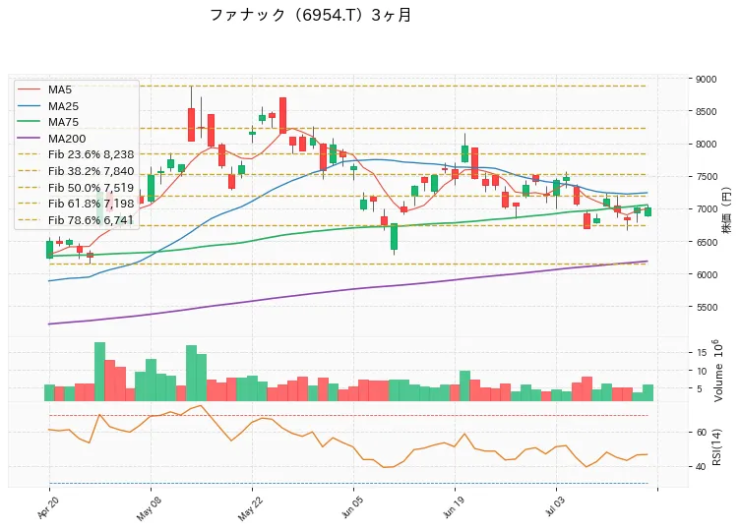Click the tallest green volume bar

(x=99, y=372)
